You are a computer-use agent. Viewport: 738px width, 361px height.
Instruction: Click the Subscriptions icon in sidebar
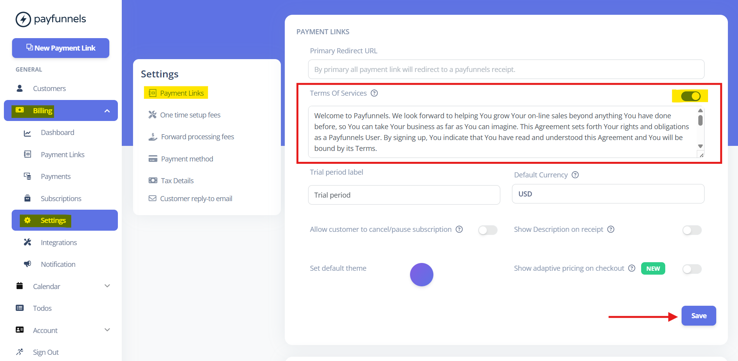27,198
